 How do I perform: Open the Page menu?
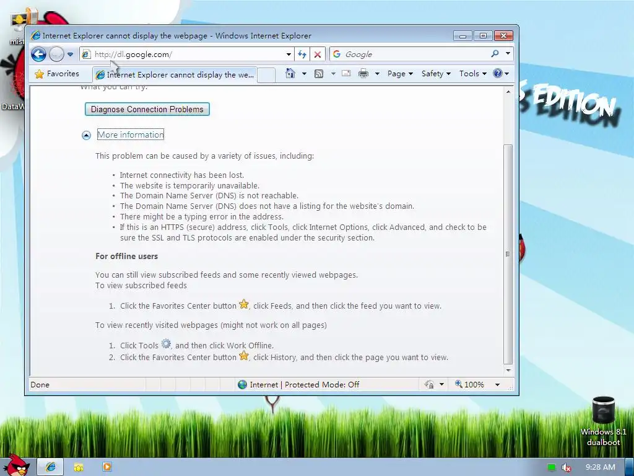pyautogui.click(x=400, y=74)
